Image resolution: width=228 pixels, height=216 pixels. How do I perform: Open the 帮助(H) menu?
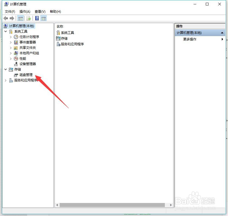pyautogui.click(x=55, y=11)
